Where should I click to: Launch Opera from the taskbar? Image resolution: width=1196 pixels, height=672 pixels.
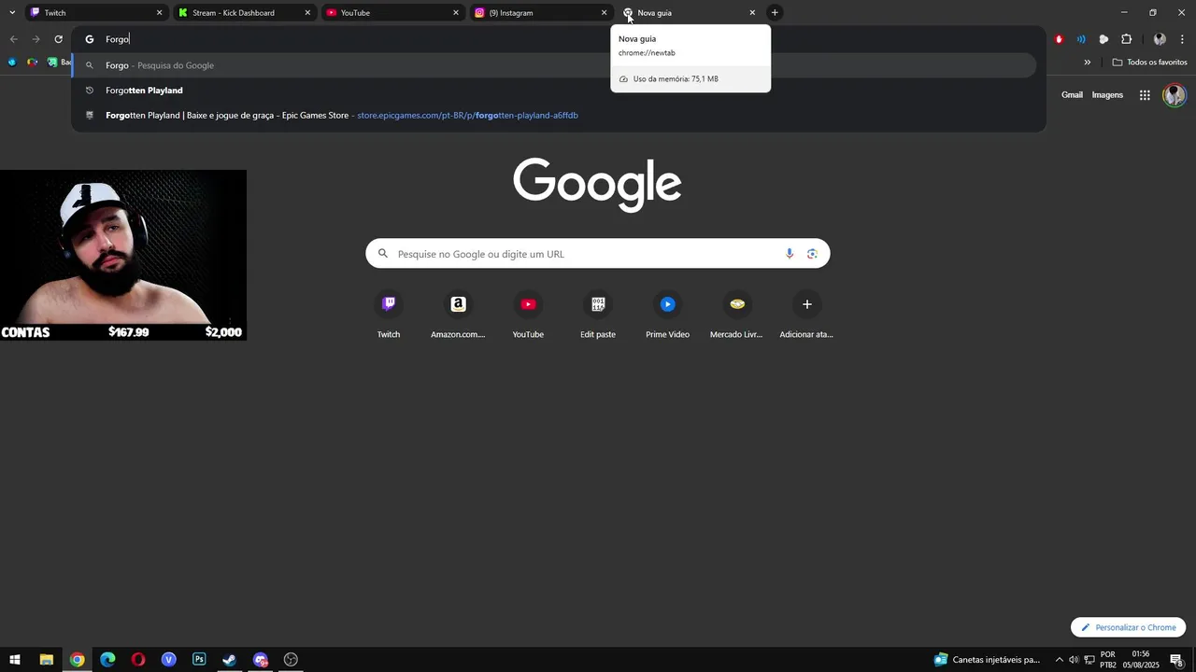pyautogui.click(x=138, y=660)
